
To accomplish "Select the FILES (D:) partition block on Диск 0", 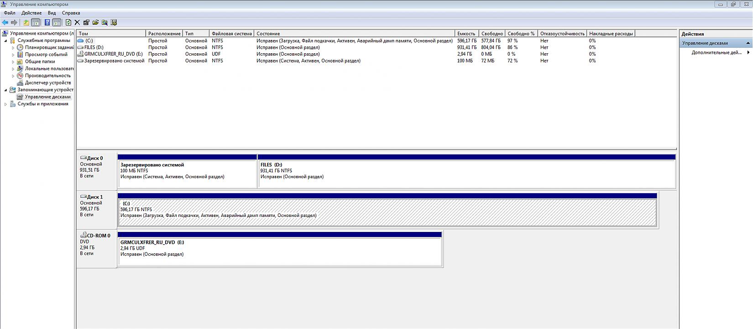I will [x=467, y=171].
